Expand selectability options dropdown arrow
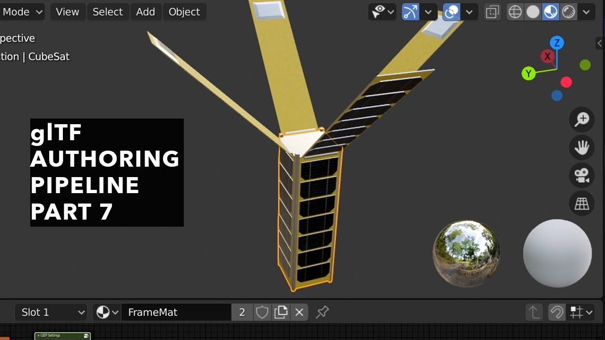The height and width of the screenshot is (340, 605). point(391,12)
